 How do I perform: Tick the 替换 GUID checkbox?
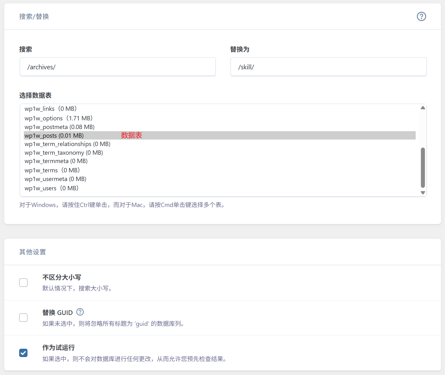click(x=23, y=317)
